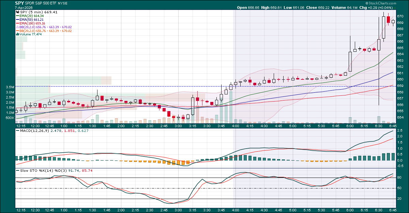Image resolution: width=409 pixels, height=213 pixels.
Task: Click the 80 level on stochastic axis
Action: (399, 178)
